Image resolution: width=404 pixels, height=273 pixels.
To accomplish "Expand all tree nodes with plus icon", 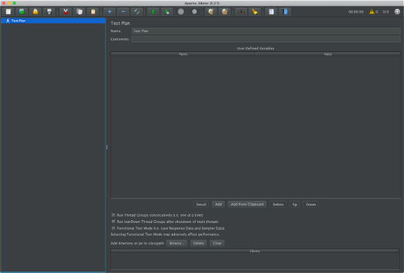I will click(110, 12).
